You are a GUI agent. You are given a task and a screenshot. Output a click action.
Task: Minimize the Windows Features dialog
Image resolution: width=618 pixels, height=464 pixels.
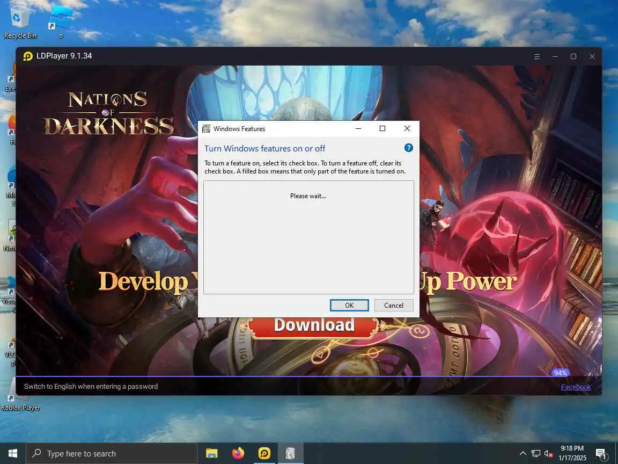pyautogui.click(x=358, y=129)
